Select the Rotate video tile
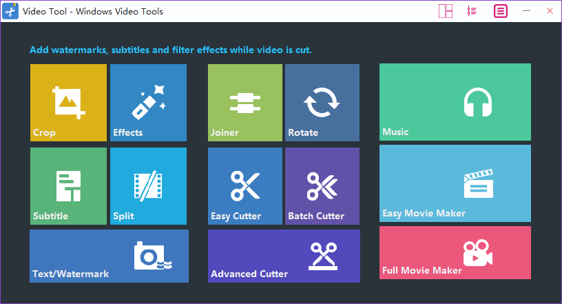Screen dimensions: 562x304 tap(322, 102)
